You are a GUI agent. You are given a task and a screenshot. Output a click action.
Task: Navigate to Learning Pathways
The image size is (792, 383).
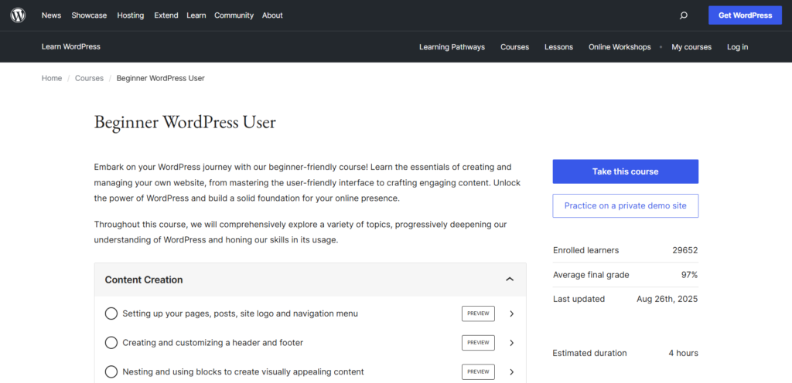pyautogui.click(x=452, y=47)
